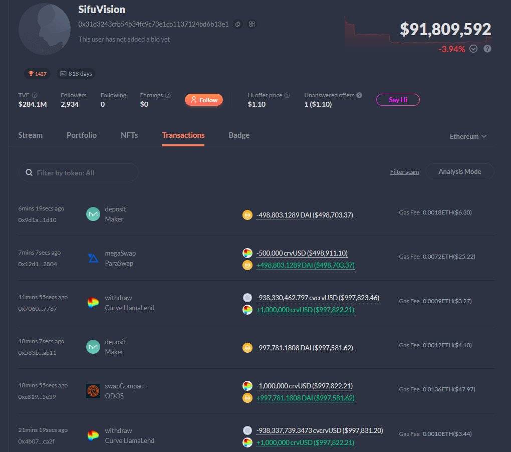This screenshot has width=511, height=452.
Task: Click ODOS icon on swapCompact row
Action: (x=93, y=391)
